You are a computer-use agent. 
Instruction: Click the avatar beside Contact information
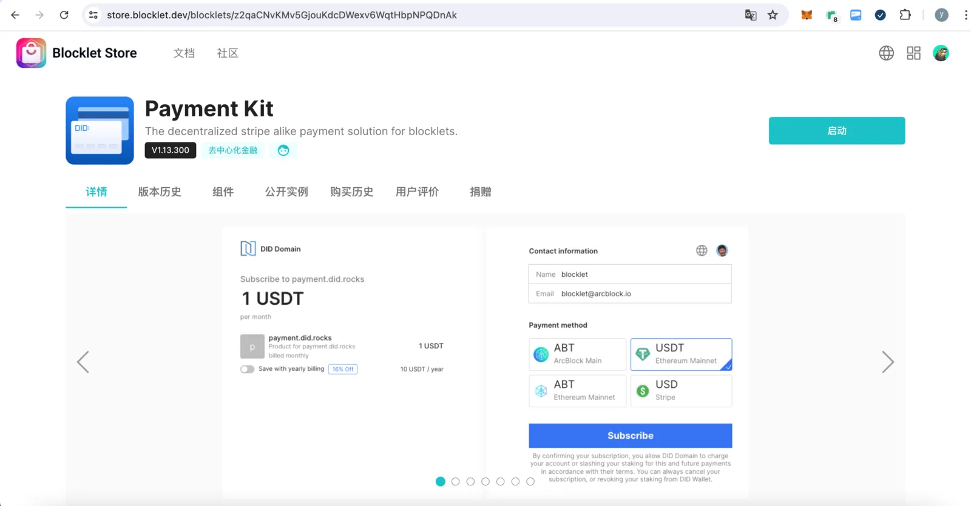722,250
